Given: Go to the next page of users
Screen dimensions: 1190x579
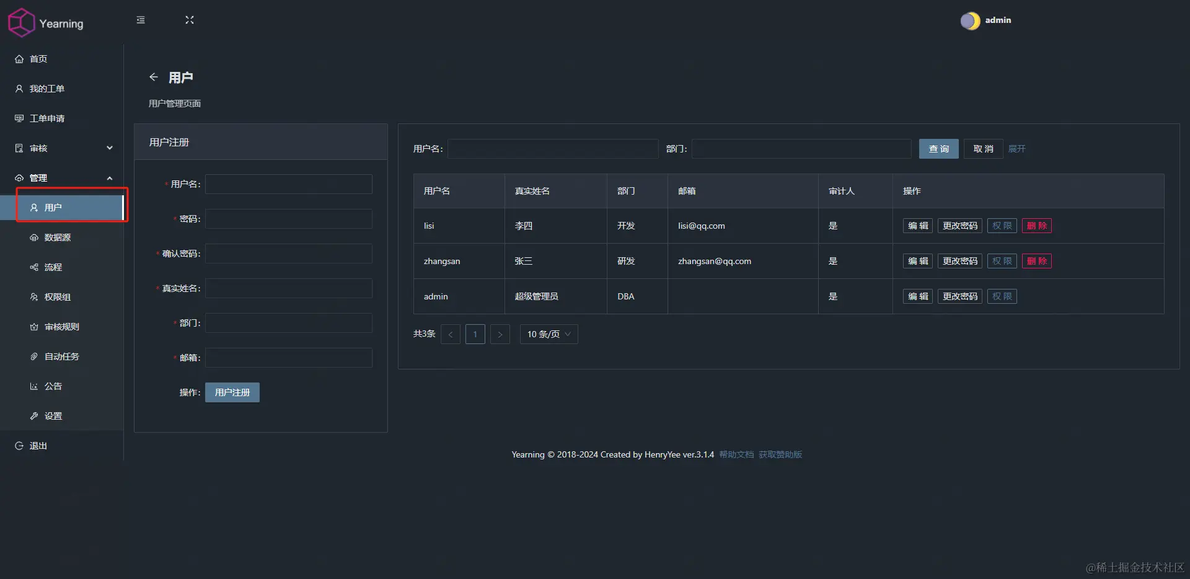Looking at the screenshot, I should [x=500, y=334].
